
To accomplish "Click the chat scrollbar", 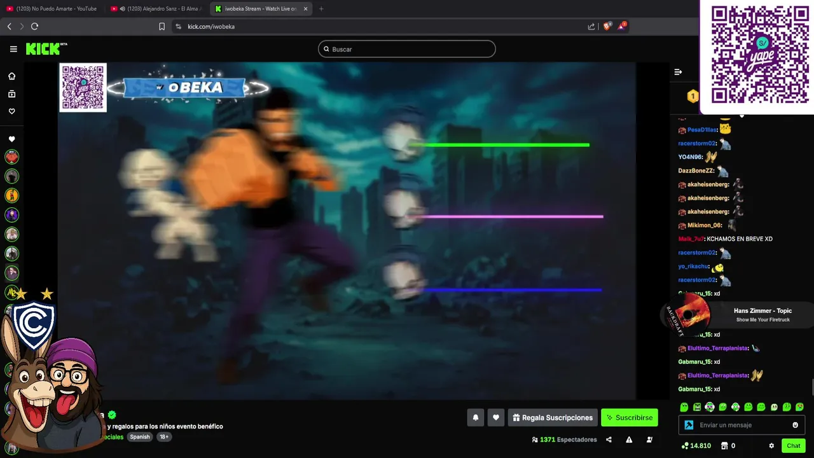I will [x=811, y=387].
